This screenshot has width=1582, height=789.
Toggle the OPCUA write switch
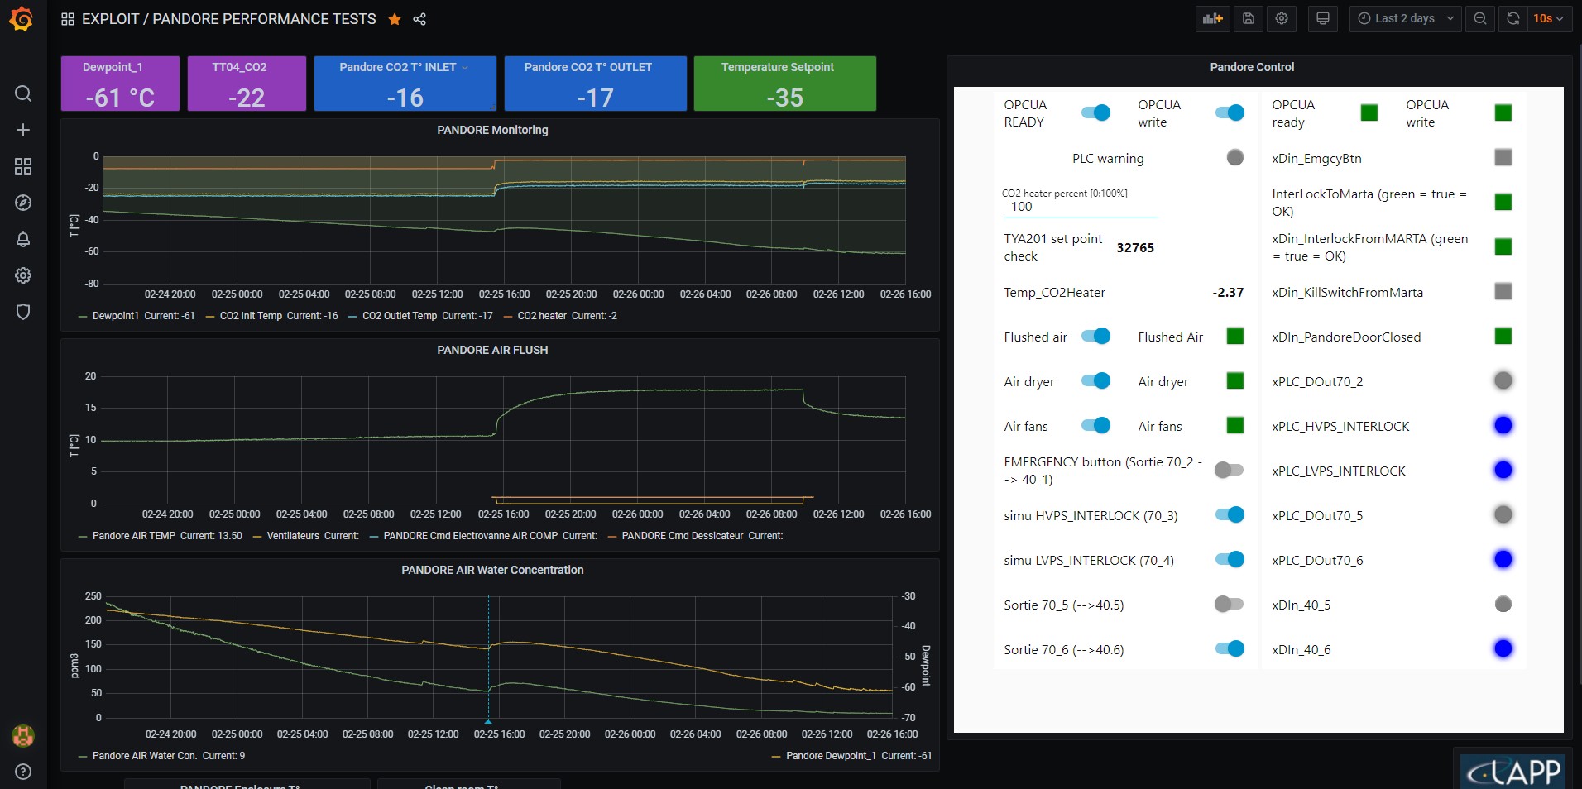click(1230, 112)
